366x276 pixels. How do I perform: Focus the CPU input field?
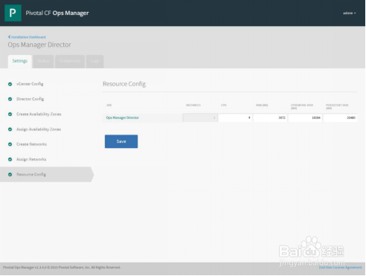pos(235,118)
